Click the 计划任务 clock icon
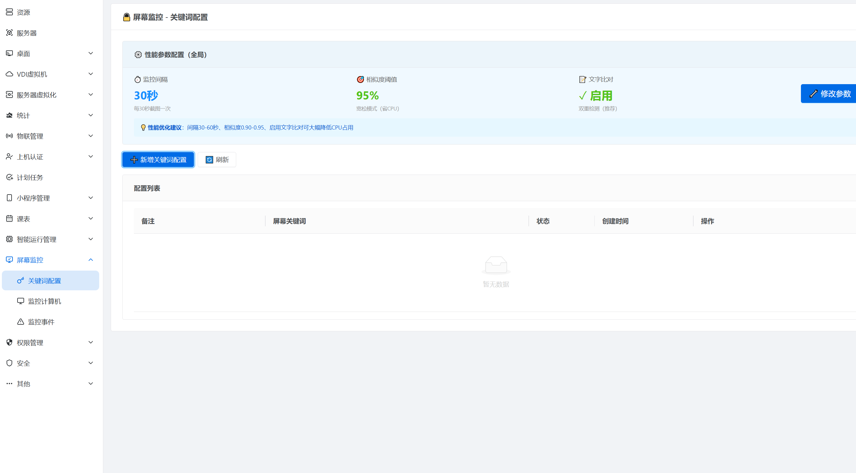The image size is (856, 473). [9, 177]
